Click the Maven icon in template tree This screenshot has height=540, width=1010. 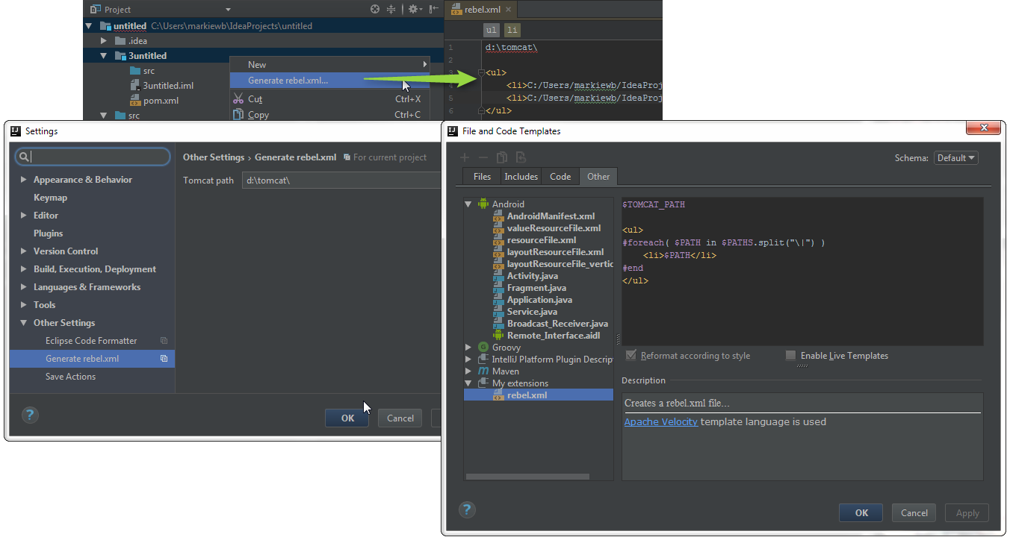click(x=483, y=371)
